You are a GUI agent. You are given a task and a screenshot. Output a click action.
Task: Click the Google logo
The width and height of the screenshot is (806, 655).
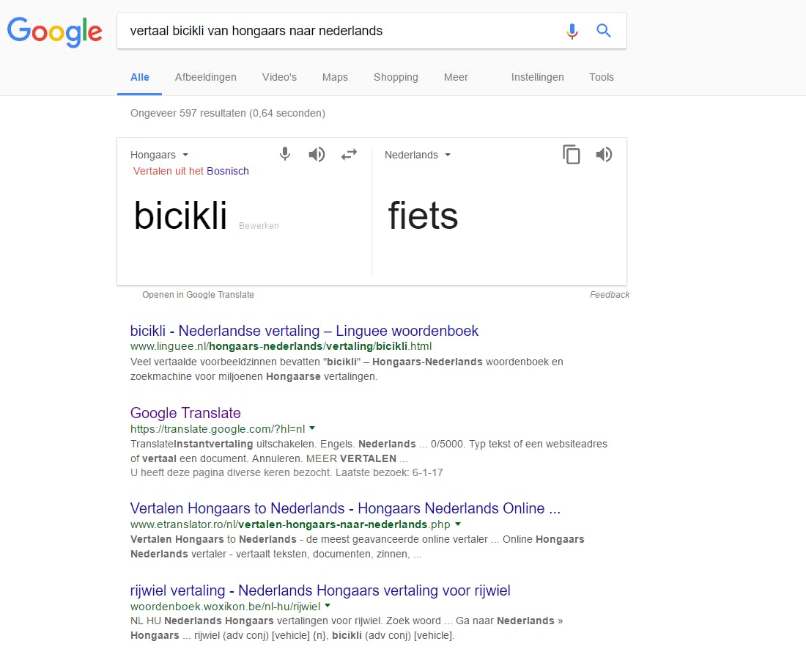pos(54,31)
